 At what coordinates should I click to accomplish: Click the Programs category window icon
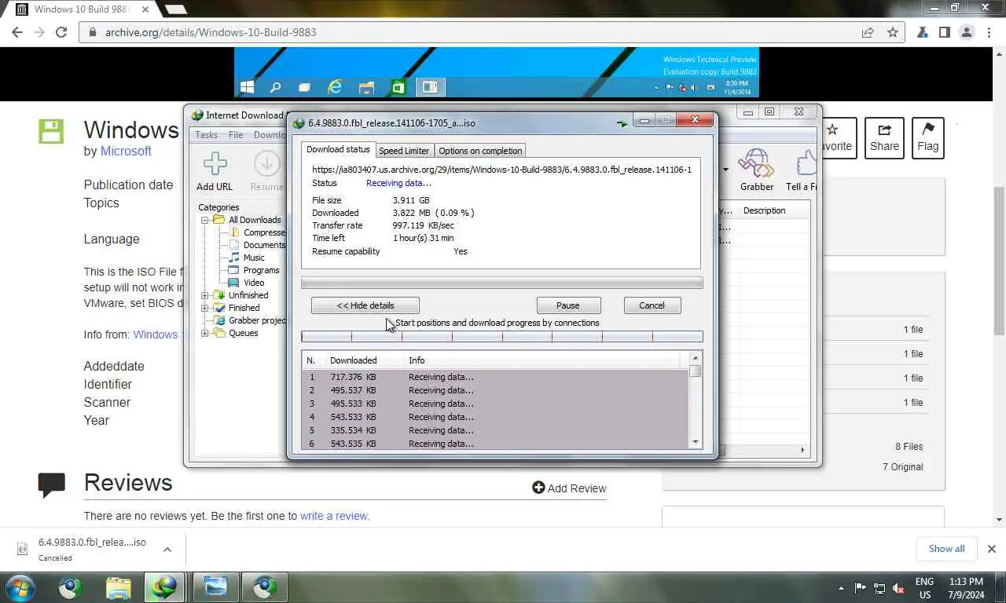click(x=233, y=270)
